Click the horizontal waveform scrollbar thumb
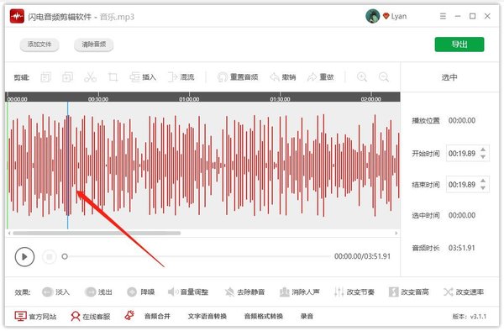This screenshot has width=504, height=331. [x=97, y=233]
